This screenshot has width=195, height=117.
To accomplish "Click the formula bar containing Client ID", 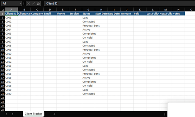I will tap(119, 3).
